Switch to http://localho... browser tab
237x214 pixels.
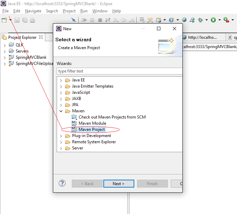[x=202, y=37]
